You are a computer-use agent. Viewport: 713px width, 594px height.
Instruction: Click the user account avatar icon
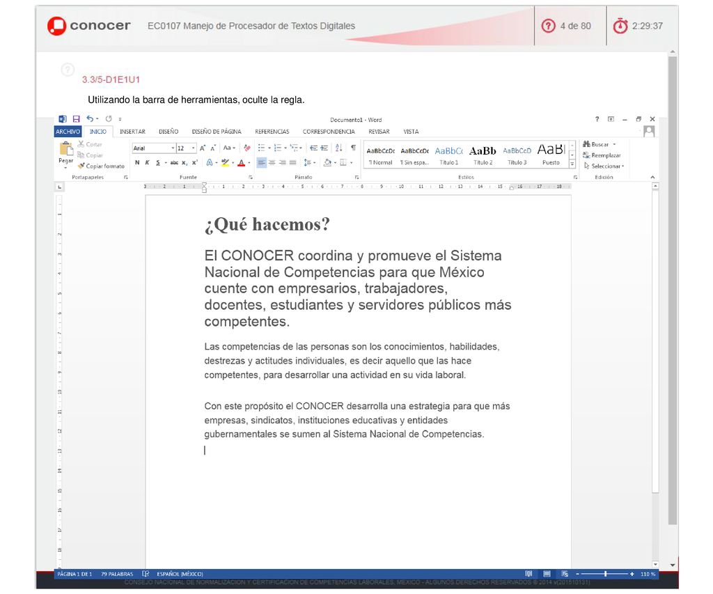[649, 132]
